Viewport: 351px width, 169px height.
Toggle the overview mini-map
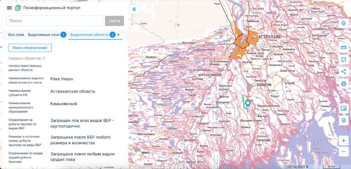tap(343, 108)
